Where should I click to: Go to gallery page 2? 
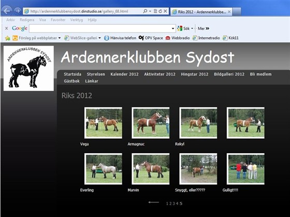point(170,204)
